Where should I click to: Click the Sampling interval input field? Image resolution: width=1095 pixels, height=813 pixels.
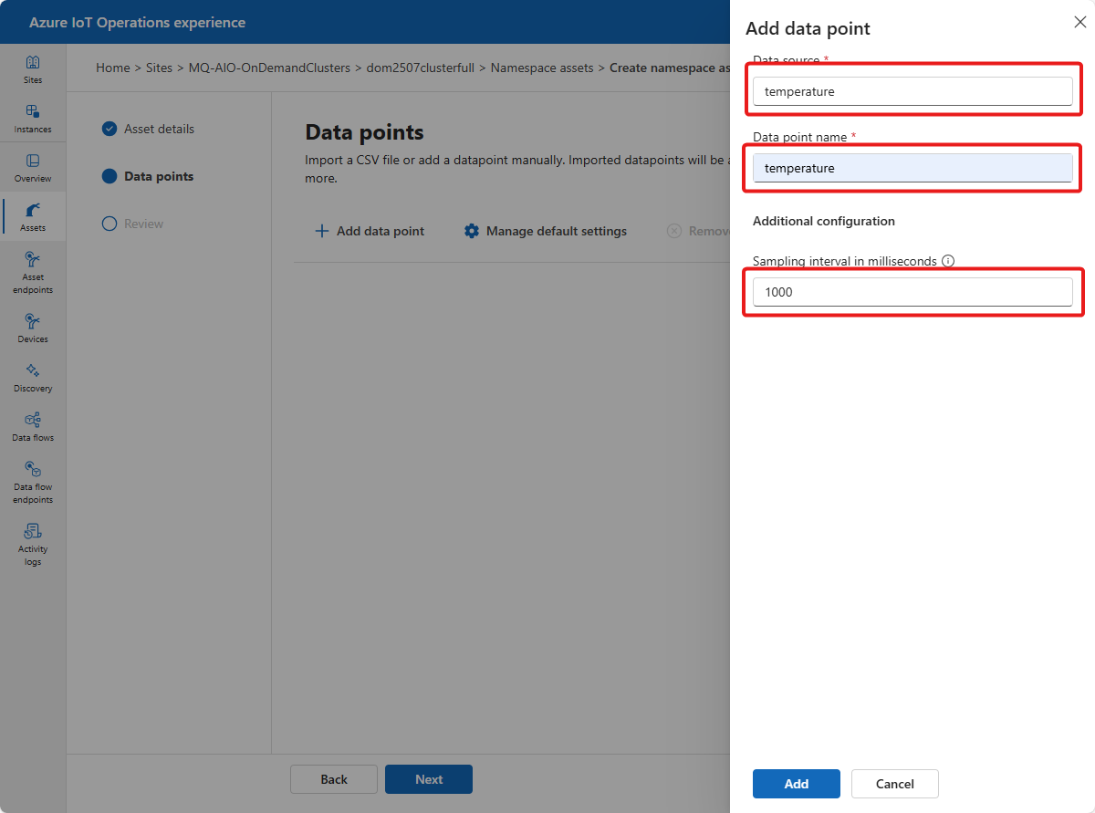[x=912, y=292]
